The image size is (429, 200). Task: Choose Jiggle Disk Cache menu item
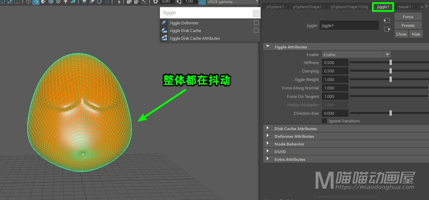pos(185,30)
